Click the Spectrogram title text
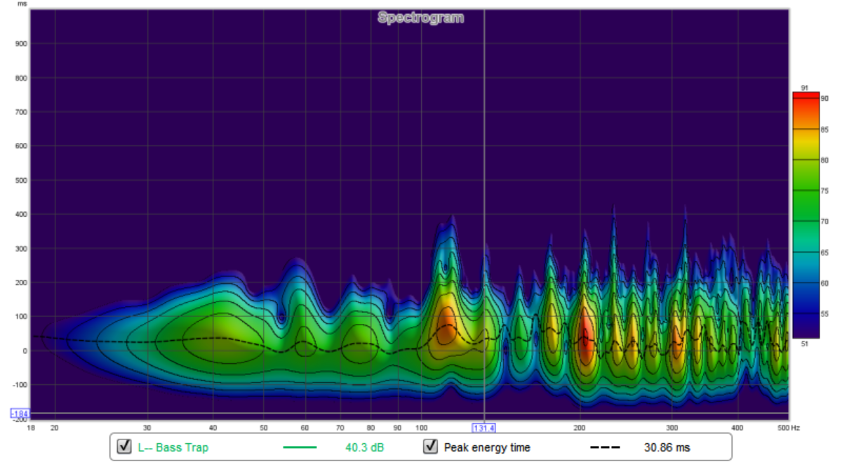Screen dimensions: 842x462 tap(420, 18)
